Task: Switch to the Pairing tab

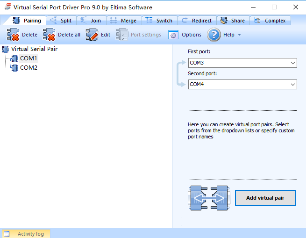Action: [26, 21]
